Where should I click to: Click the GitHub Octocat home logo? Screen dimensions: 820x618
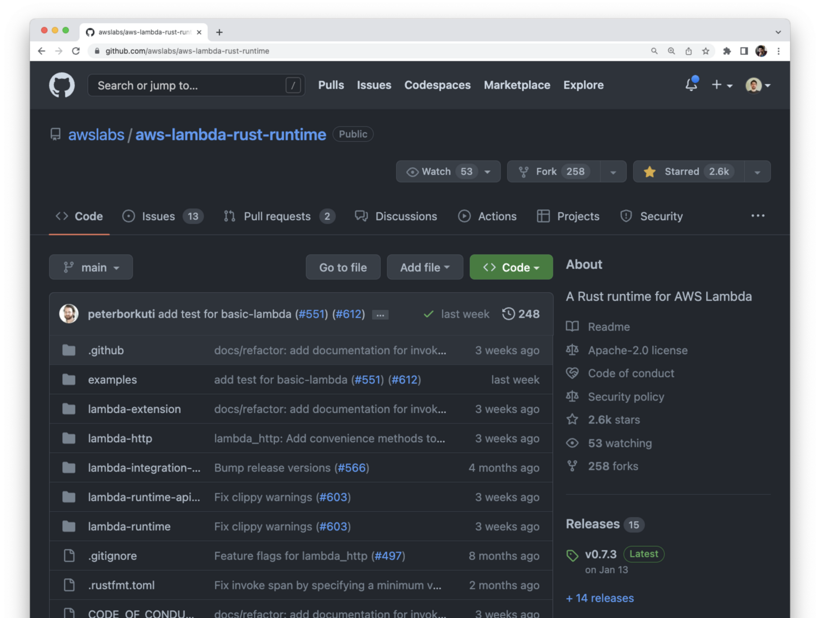click(62, 85)
